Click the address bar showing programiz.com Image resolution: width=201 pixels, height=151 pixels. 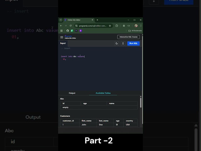(x=92, y=25)
